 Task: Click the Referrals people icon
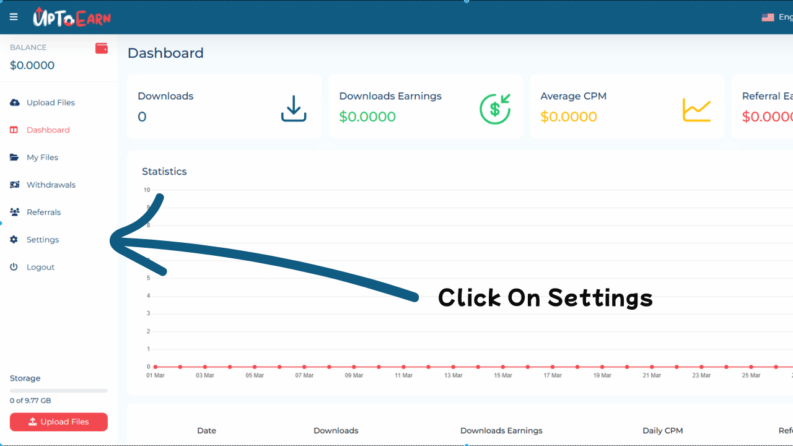[15, 212]
